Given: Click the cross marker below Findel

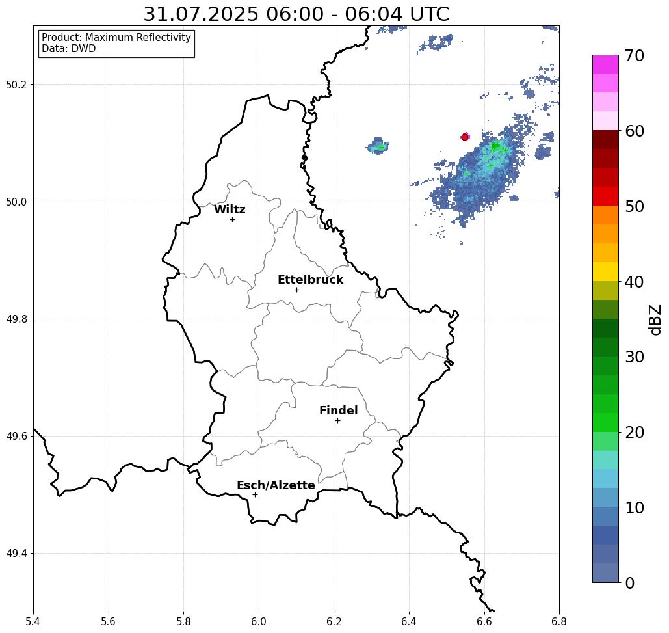Looking at the screenshot, I should click(x=337, y=420).
